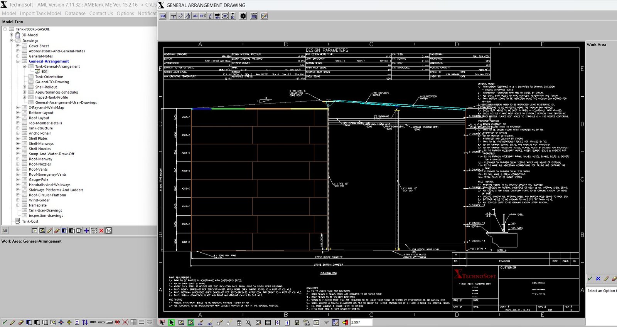Open the Tank-Cost tree item

pos(30,221)
